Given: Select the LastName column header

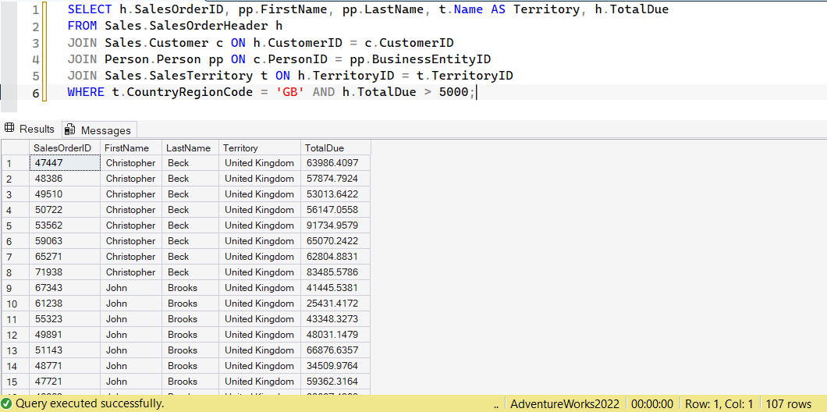Looking at the screenshot, I should (x=190, y=148).
